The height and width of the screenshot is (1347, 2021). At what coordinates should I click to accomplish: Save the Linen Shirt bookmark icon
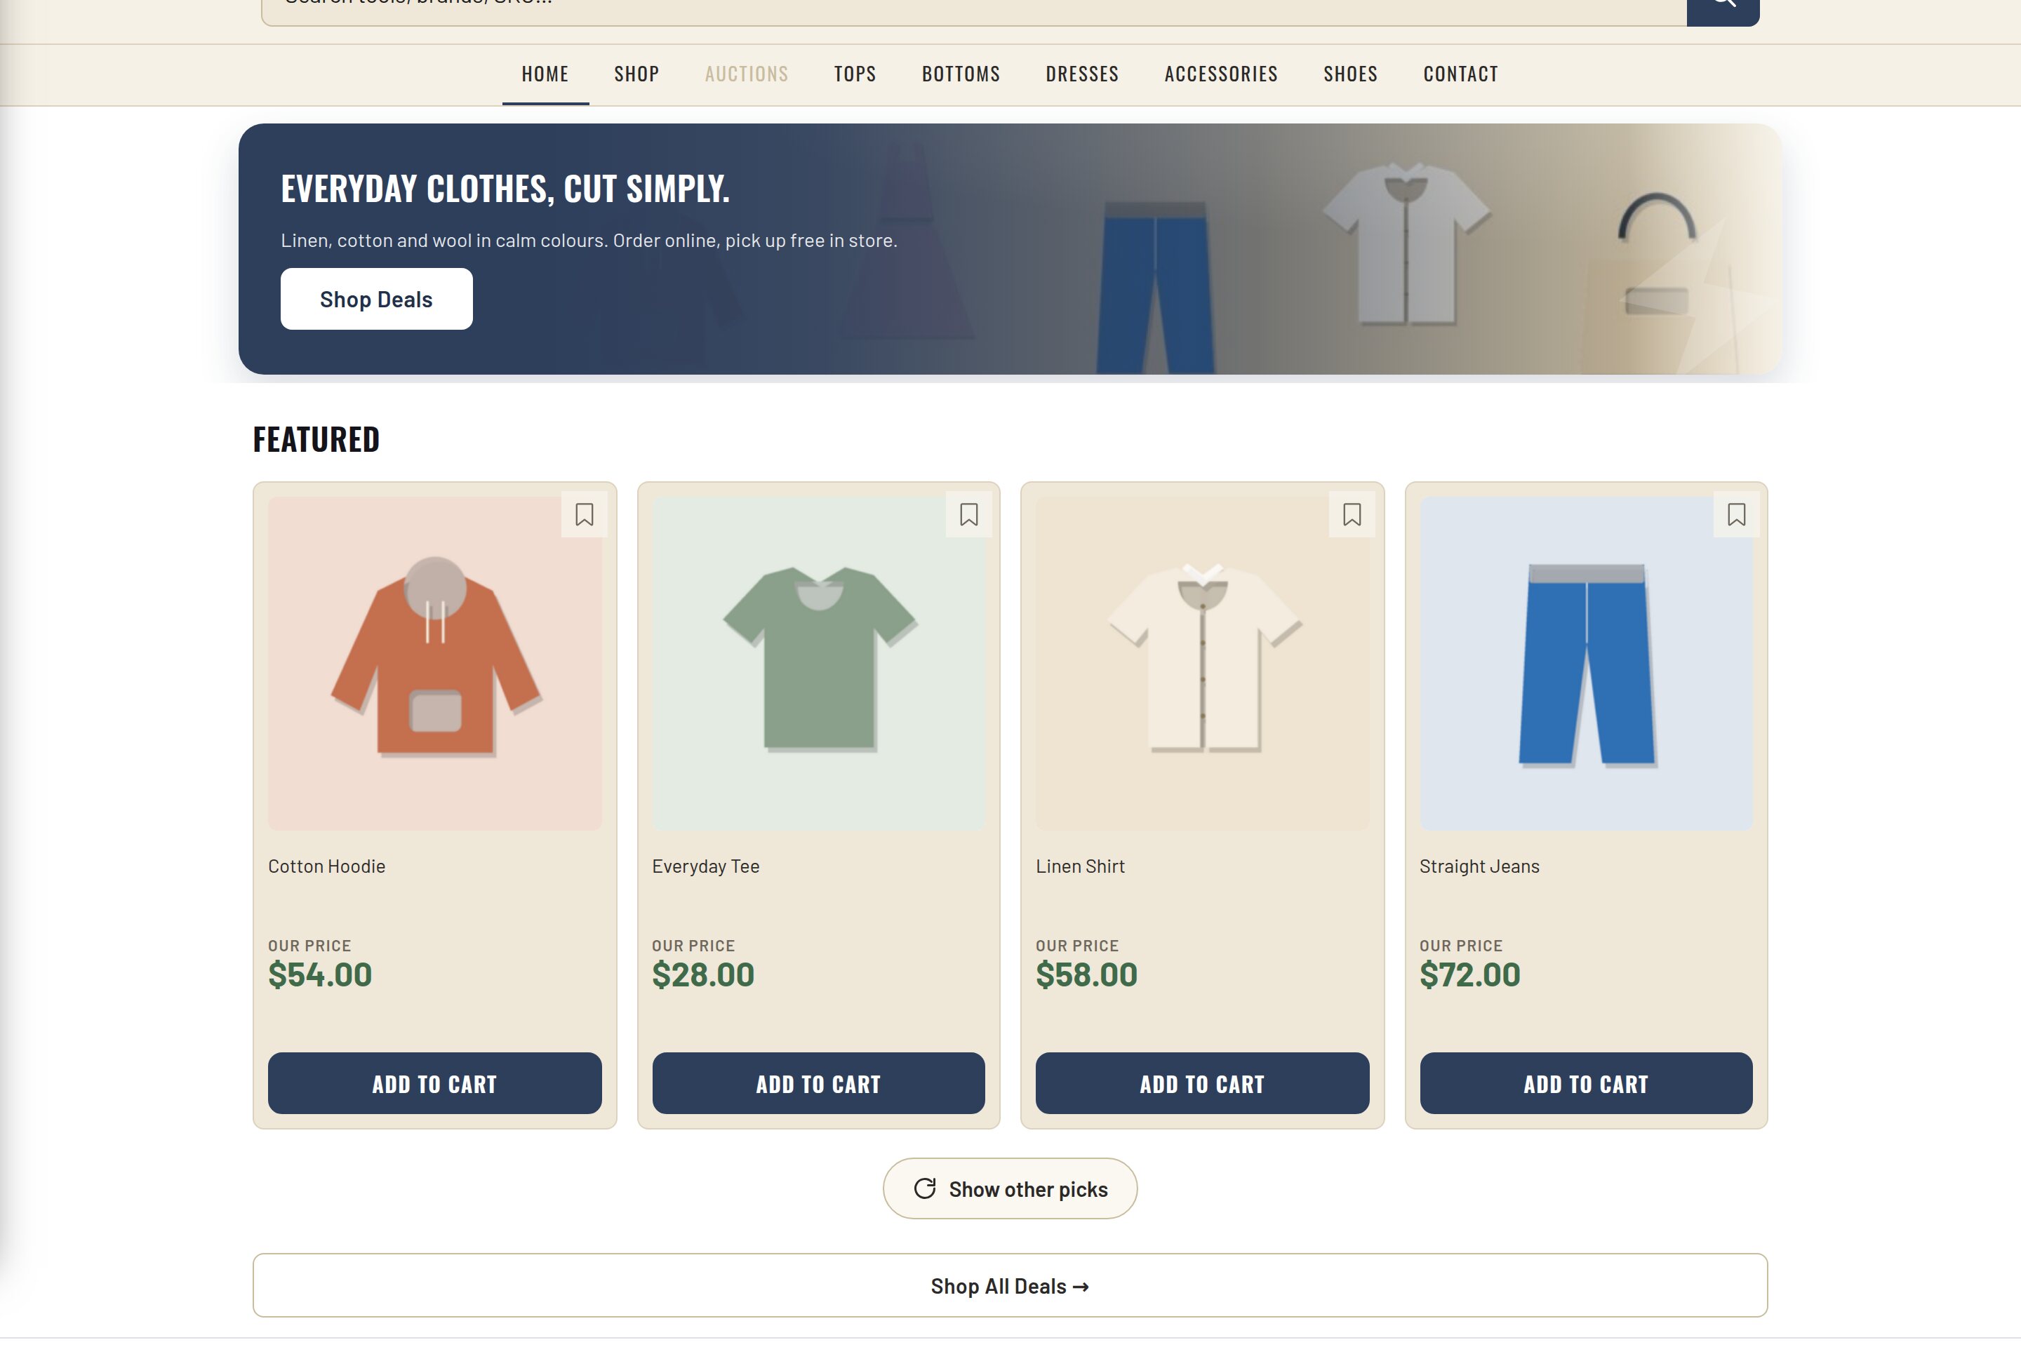[1352, 514]
